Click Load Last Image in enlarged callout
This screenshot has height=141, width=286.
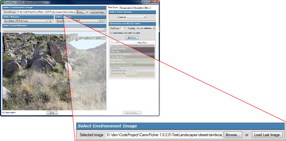tap(267, 135)
